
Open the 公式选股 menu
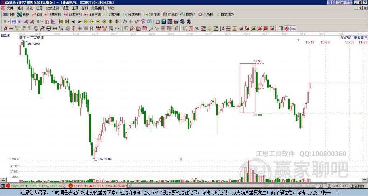point(52,8)
